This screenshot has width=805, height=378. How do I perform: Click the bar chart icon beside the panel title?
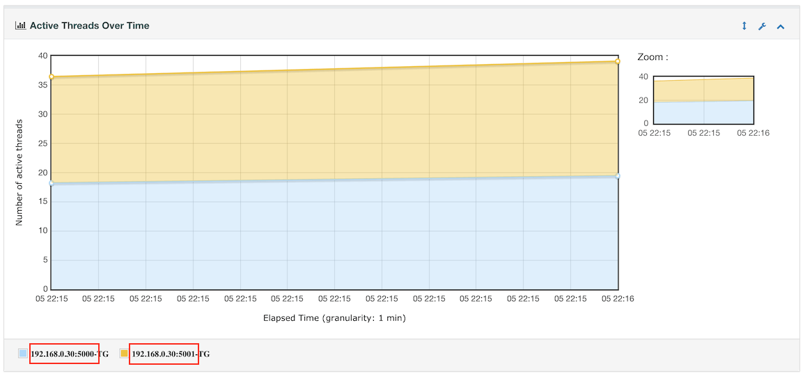point(20,26)
